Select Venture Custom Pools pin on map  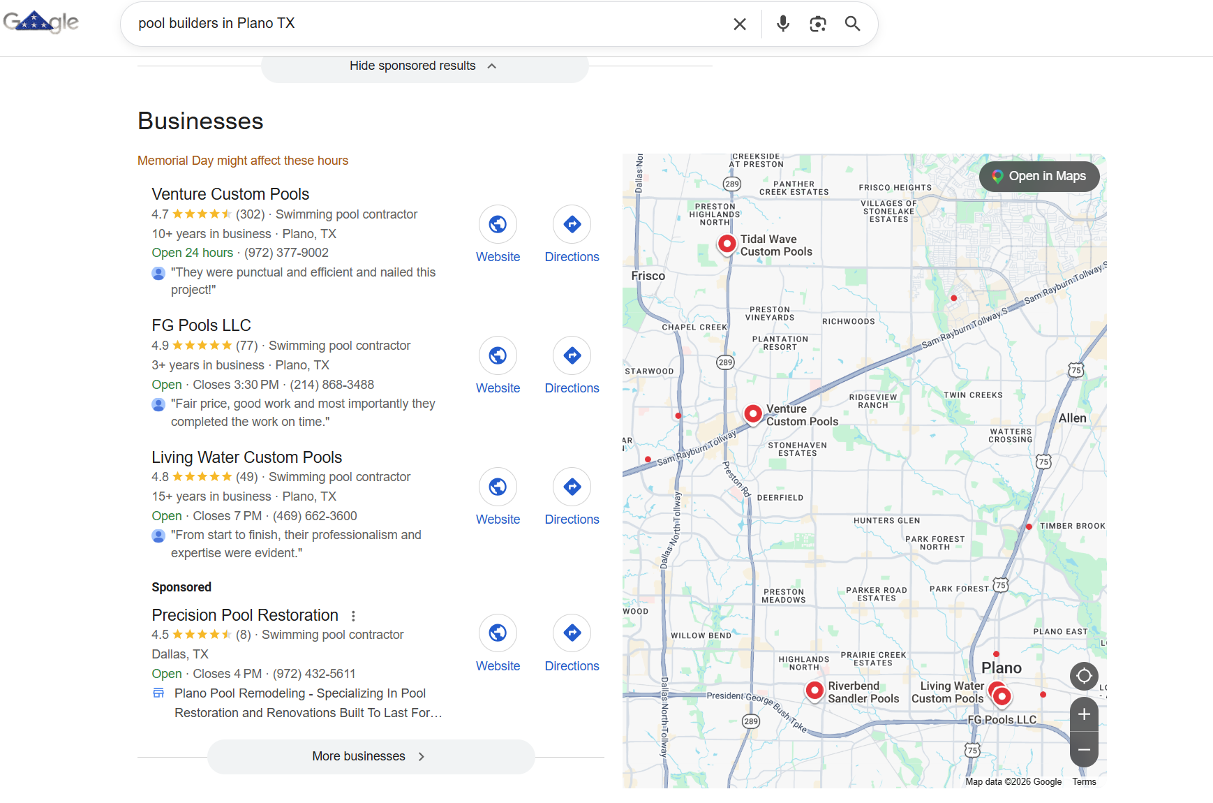752,414
